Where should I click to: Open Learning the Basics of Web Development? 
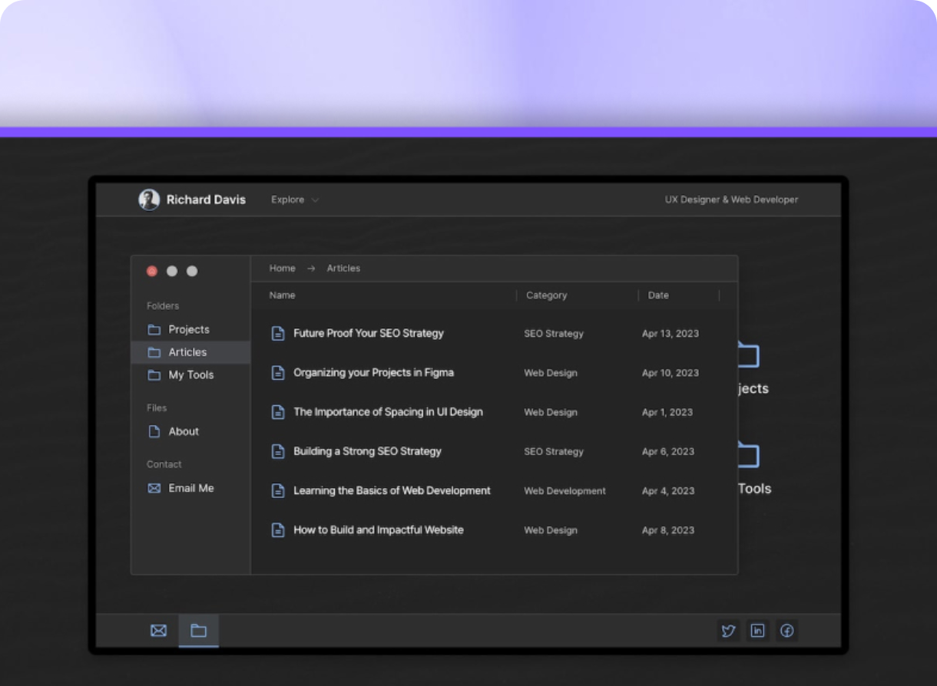(x=392, y=490)
